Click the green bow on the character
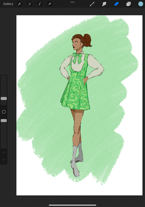 pos(78,58)
